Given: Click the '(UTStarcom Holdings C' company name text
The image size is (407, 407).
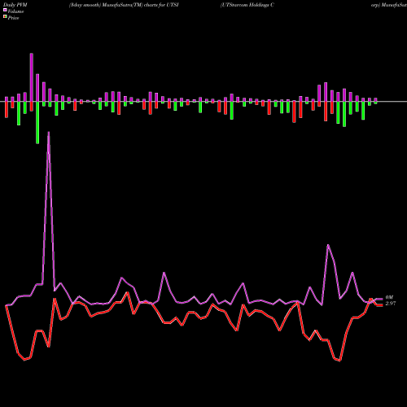Looking at the screenshot, I should tap(247, 5).
